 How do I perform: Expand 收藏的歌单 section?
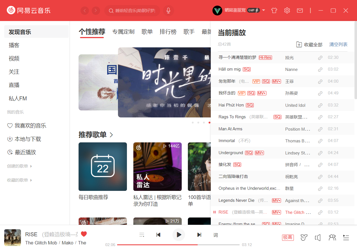pos(20,180)
